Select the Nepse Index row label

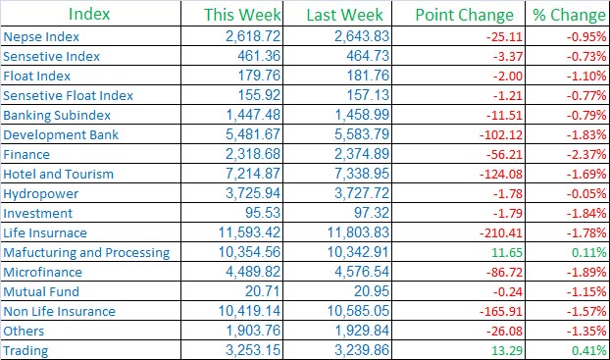[x=41, y=36]
